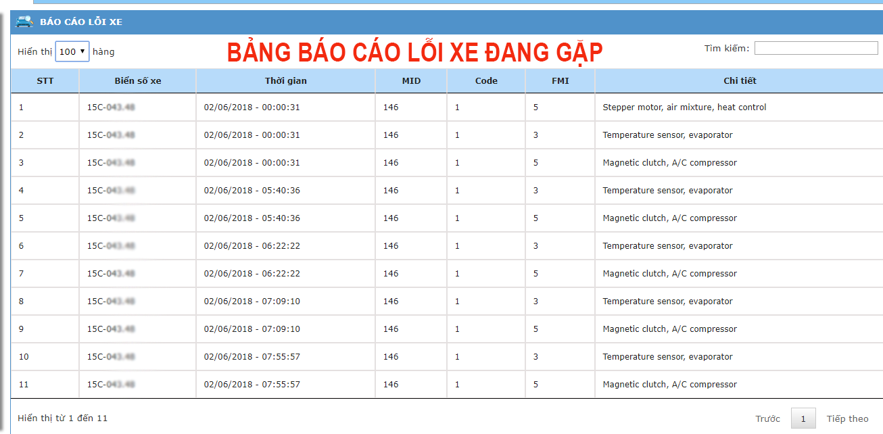Go to the Tiếp theo next page
Image resolution: width=883 pixels, height=434 pixels.
point(847,418)
